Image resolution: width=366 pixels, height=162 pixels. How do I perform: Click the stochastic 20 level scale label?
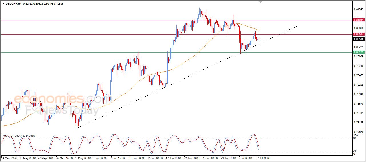pyautogui.click(x=355, y=151)
